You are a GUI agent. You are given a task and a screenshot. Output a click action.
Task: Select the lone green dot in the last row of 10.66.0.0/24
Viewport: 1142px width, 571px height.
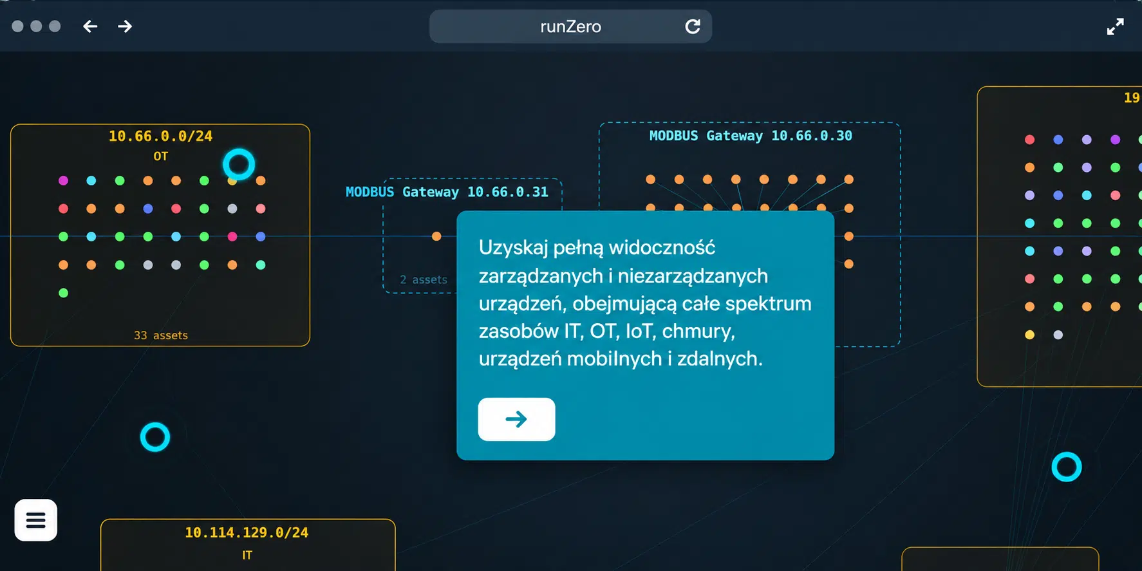[63, 293]
